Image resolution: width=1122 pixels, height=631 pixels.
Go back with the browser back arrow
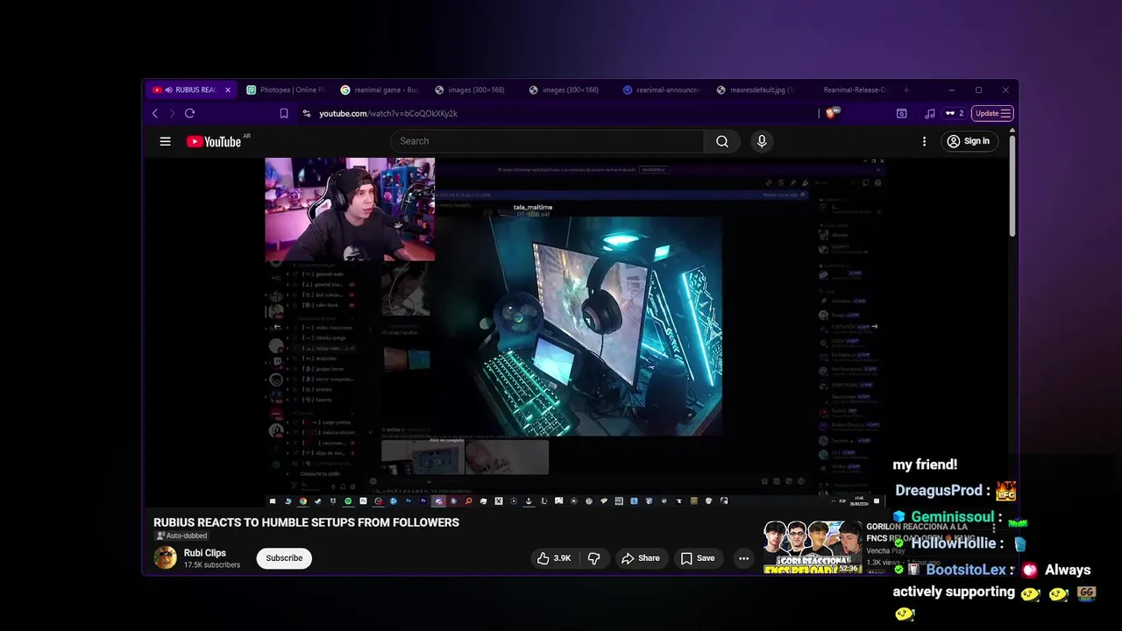point(155,113)
